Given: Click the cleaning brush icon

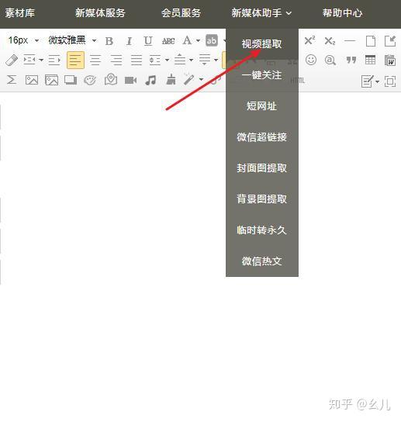Looking at the screenshot, I should [171, 79].
